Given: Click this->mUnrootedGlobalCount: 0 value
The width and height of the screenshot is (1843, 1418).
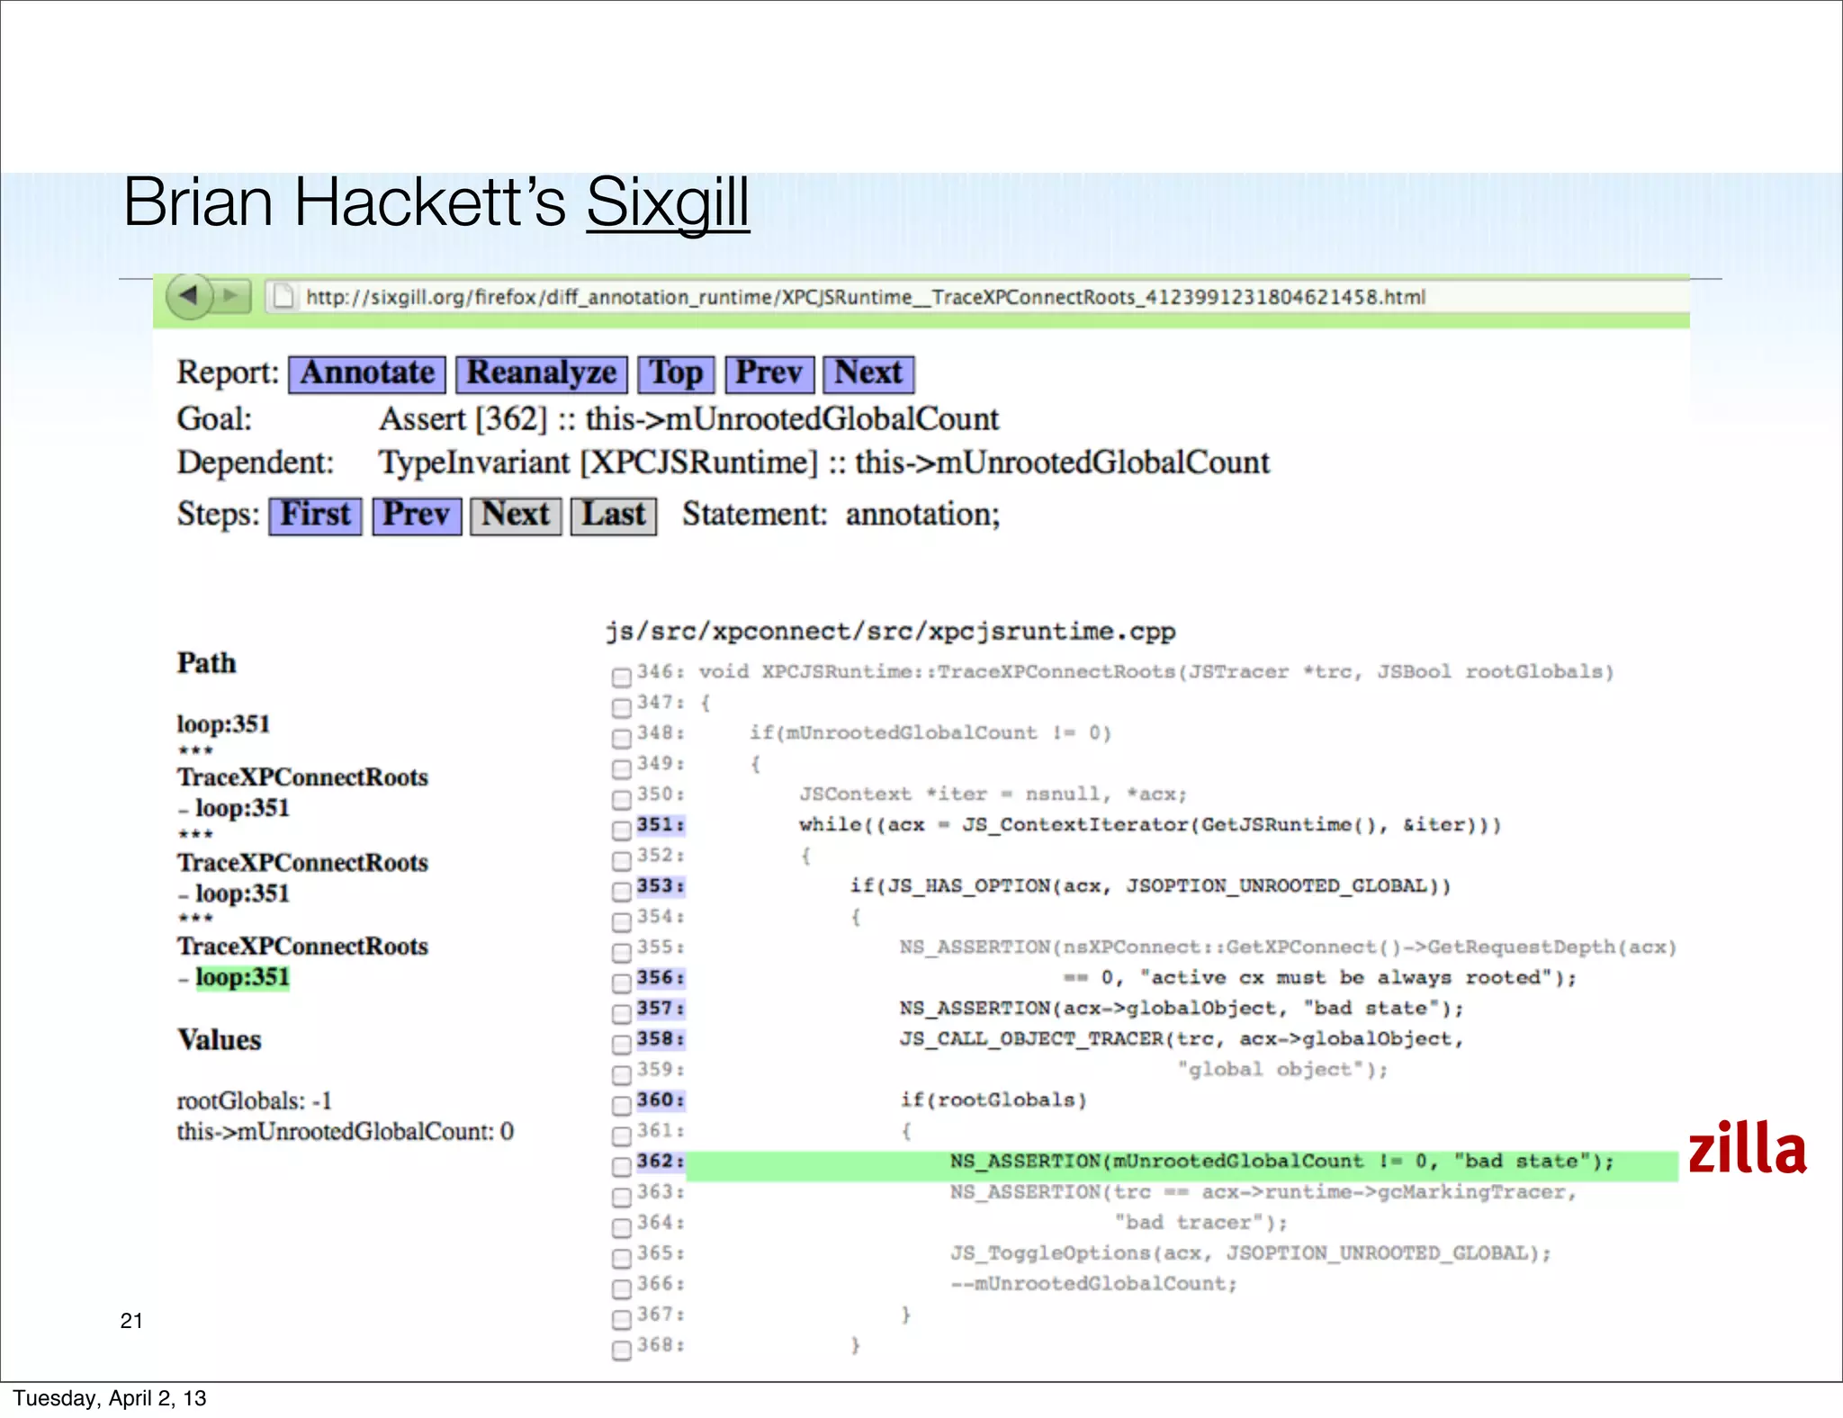Looking at the screenshot, I should [346, 1132].
